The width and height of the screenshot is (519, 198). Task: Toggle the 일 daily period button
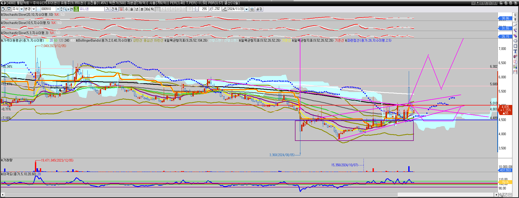(121, 9)
